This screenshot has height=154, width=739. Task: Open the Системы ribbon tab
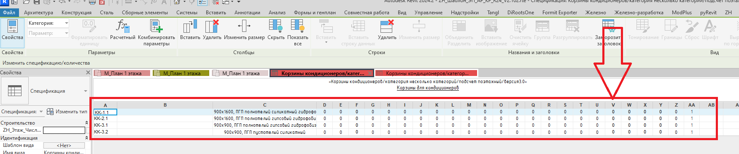[187, 13]
